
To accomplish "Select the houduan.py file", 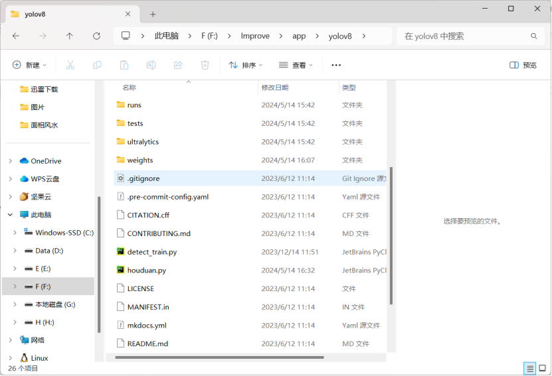I will 250,270.
